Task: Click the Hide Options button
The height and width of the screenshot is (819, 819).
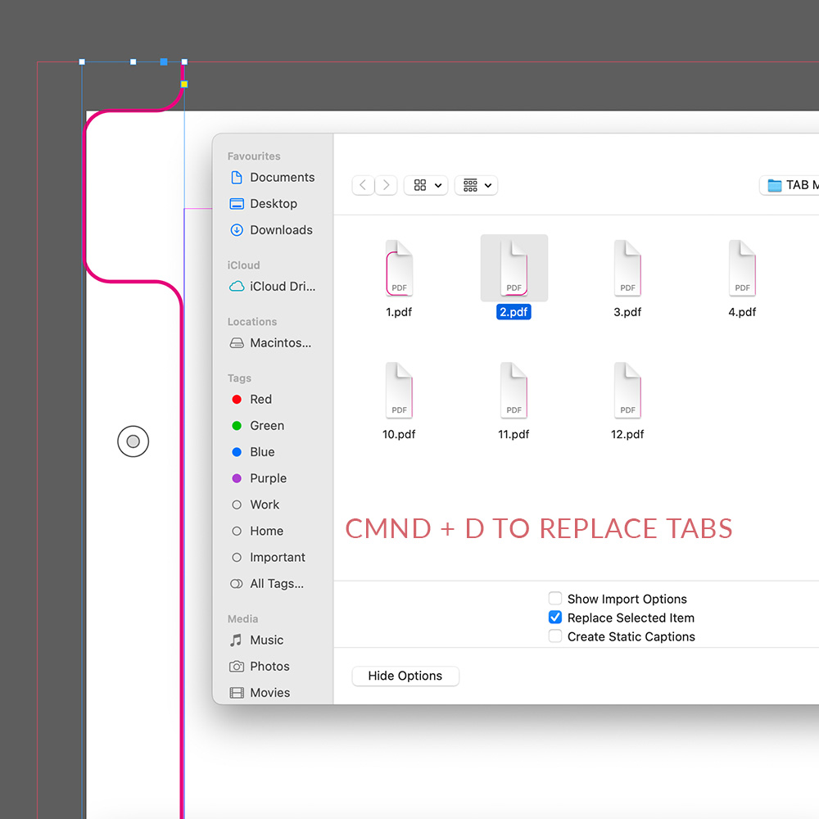Action: point(405,676)
